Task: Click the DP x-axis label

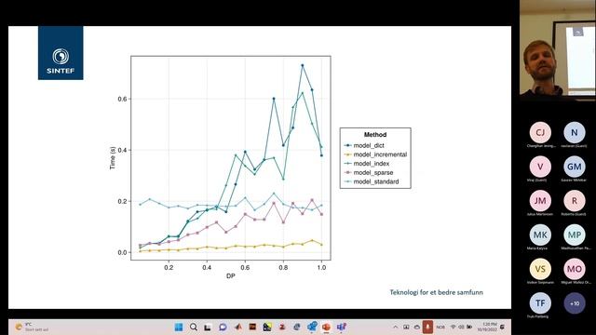Action: (x=231, y=276)
